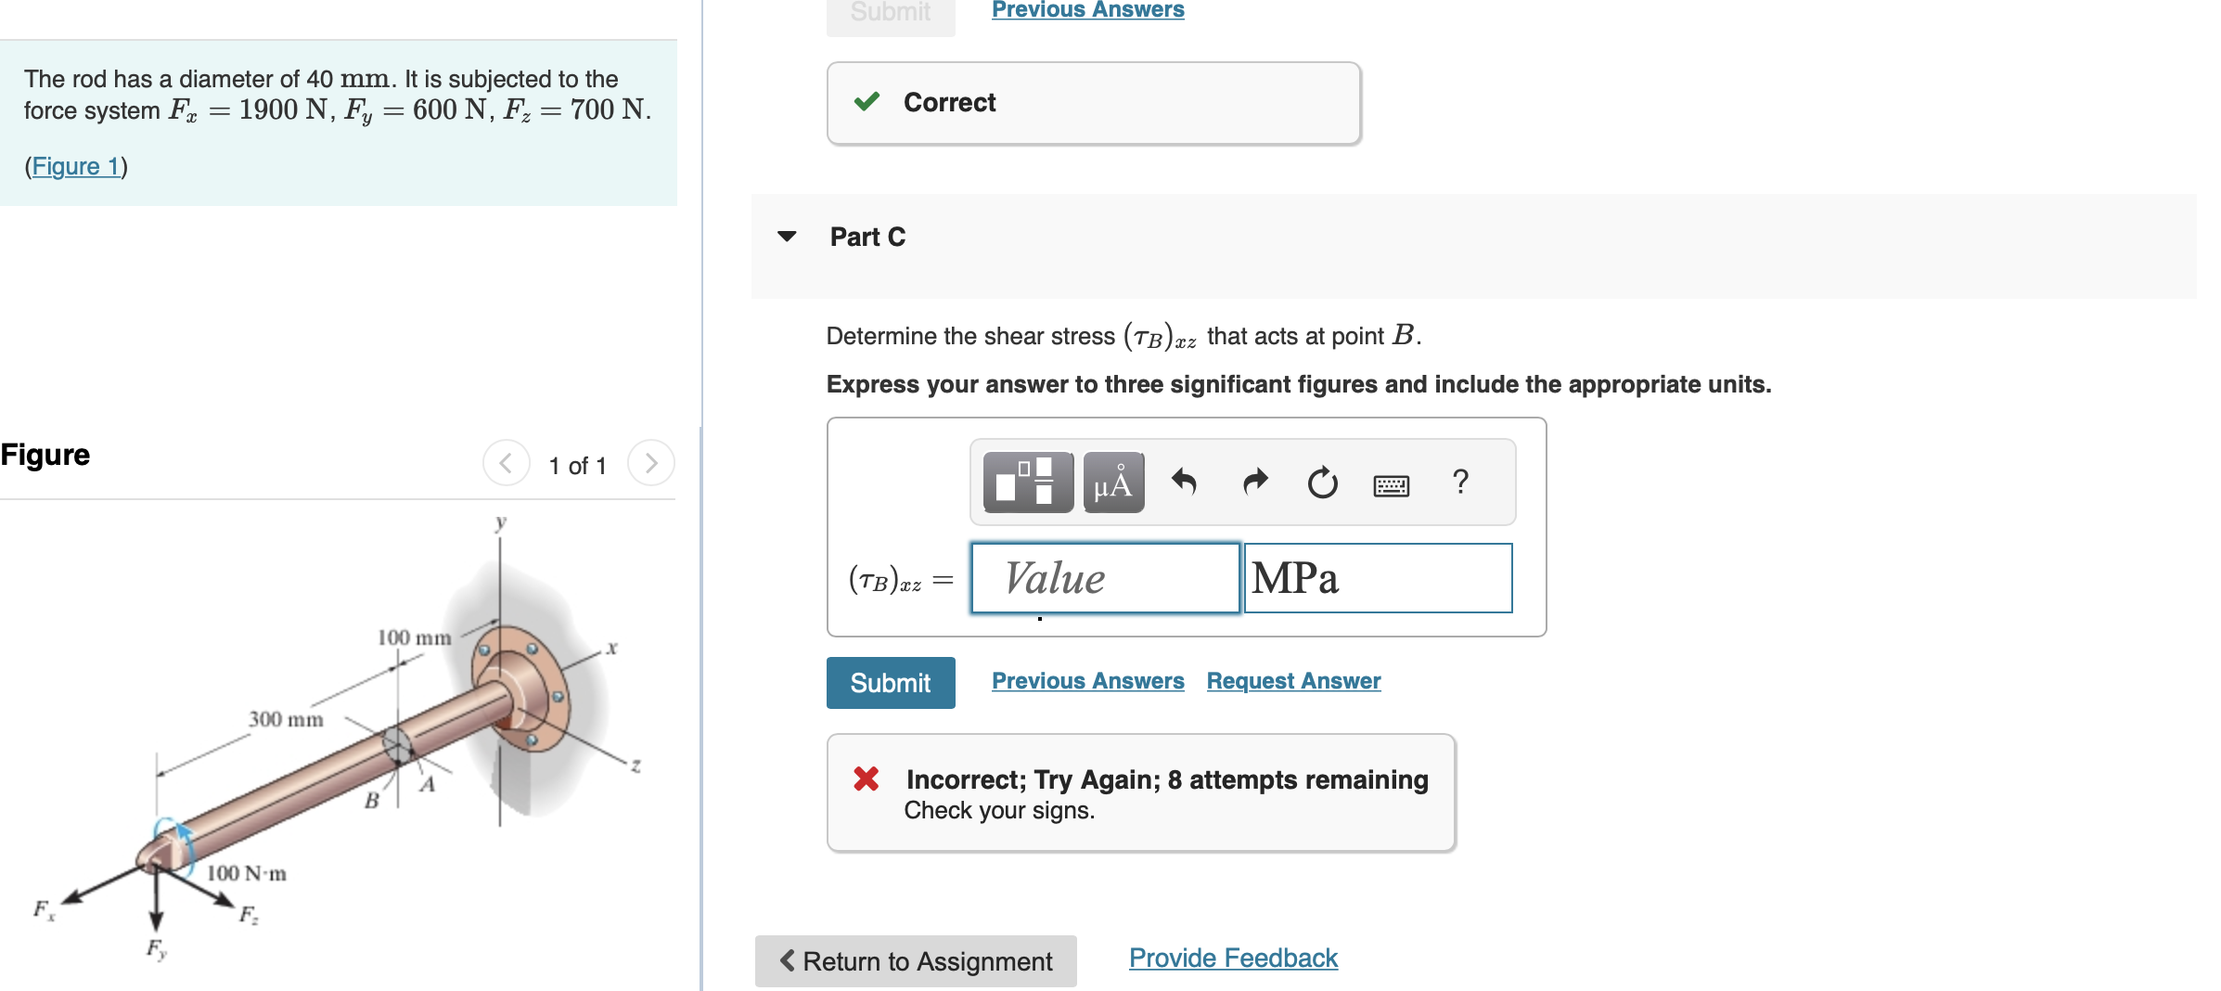Click the reset circular arrow icon

[x=1322, y=483]
